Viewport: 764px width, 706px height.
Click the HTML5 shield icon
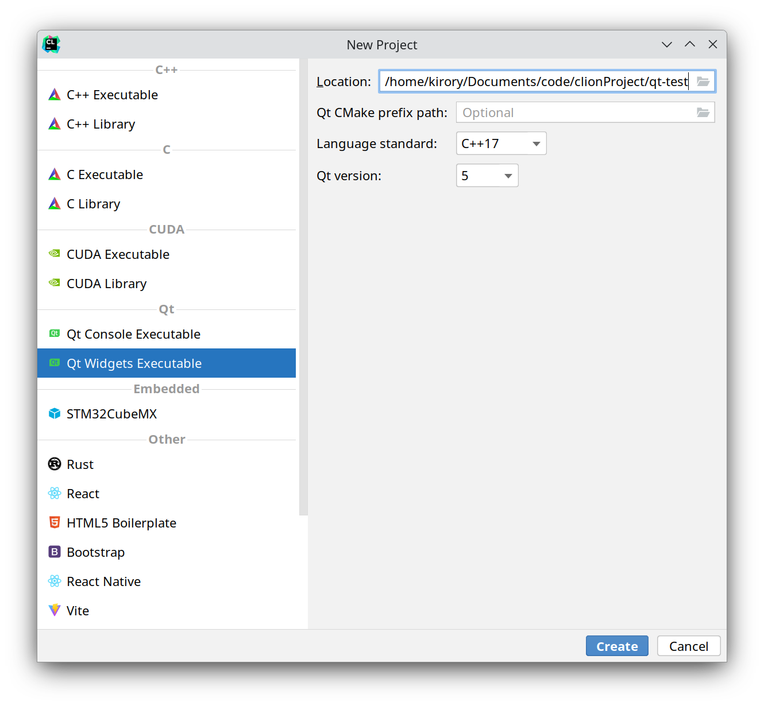[x=55, y=523]
